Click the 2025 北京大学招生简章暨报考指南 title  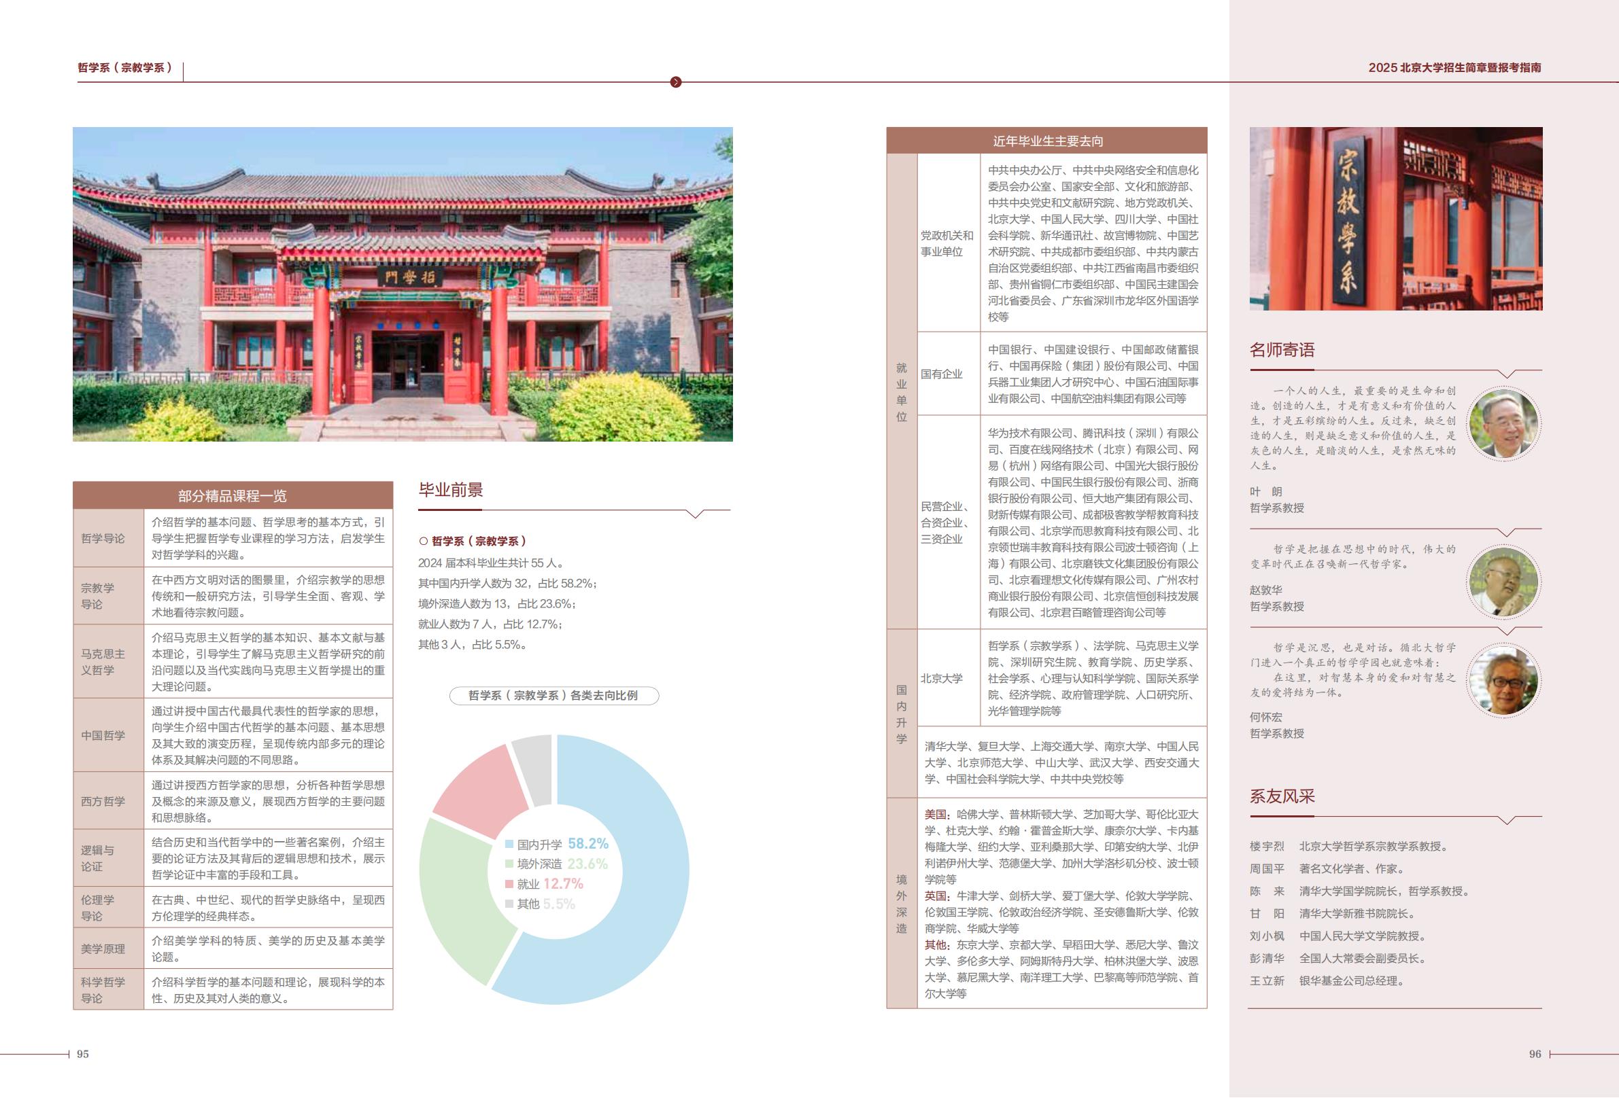pos(1456,66)
